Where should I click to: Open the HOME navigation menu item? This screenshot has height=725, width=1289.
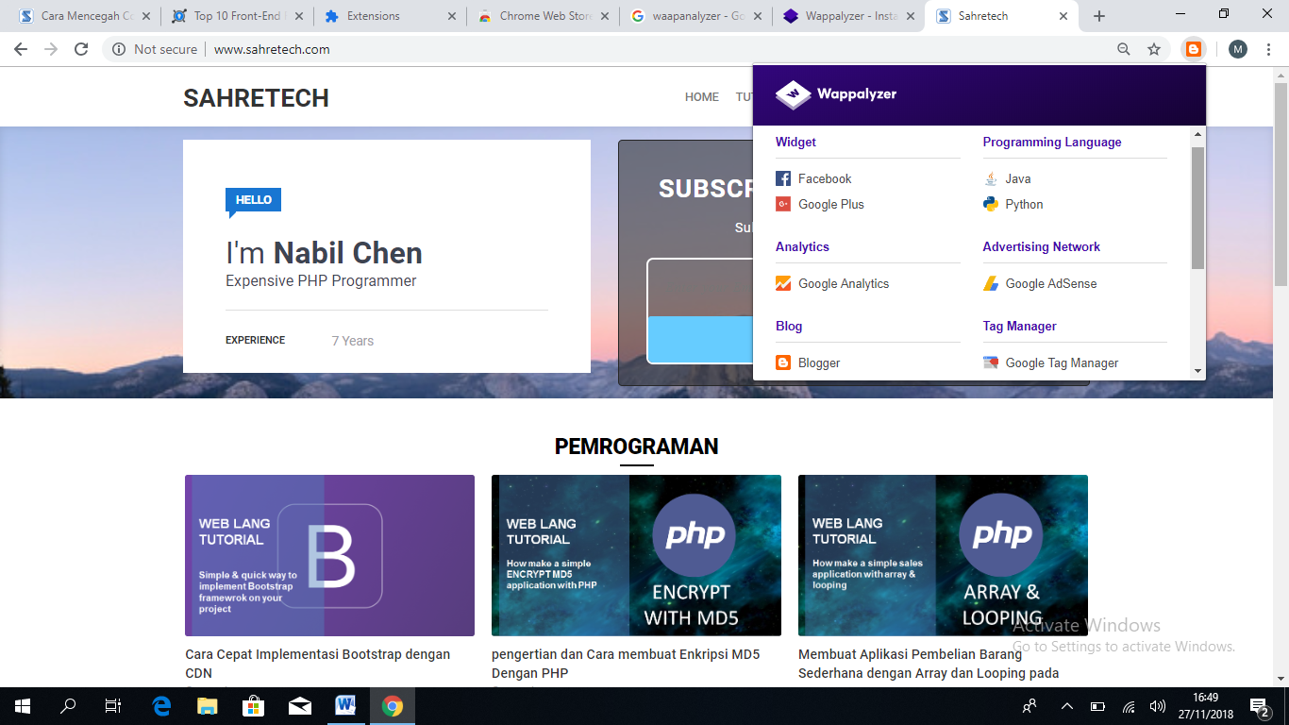[702, 97]
